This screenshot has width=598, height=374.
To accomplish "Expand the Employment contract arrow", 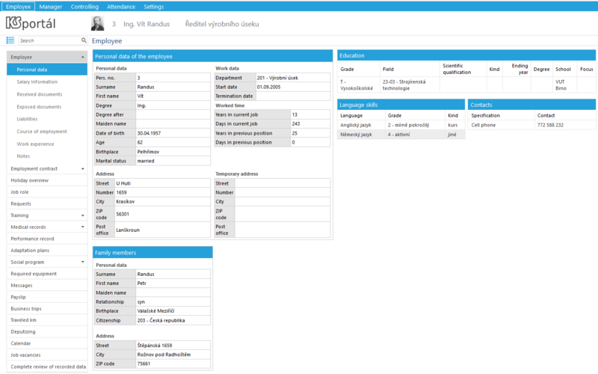I will (x=83, y=169).
